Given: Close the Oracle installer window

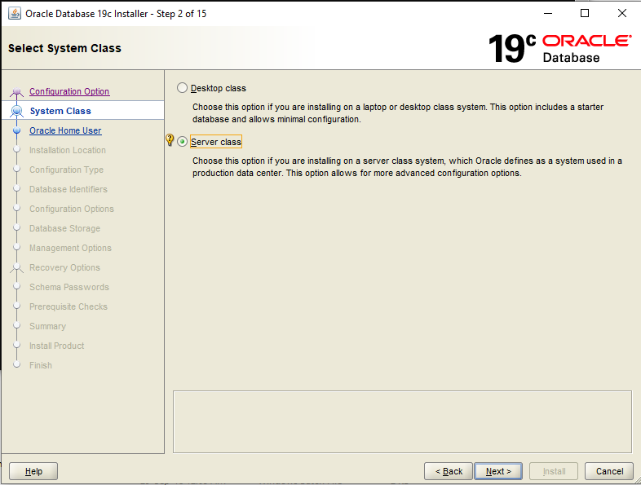Looking at the screenshot, I should pos(622,14).
